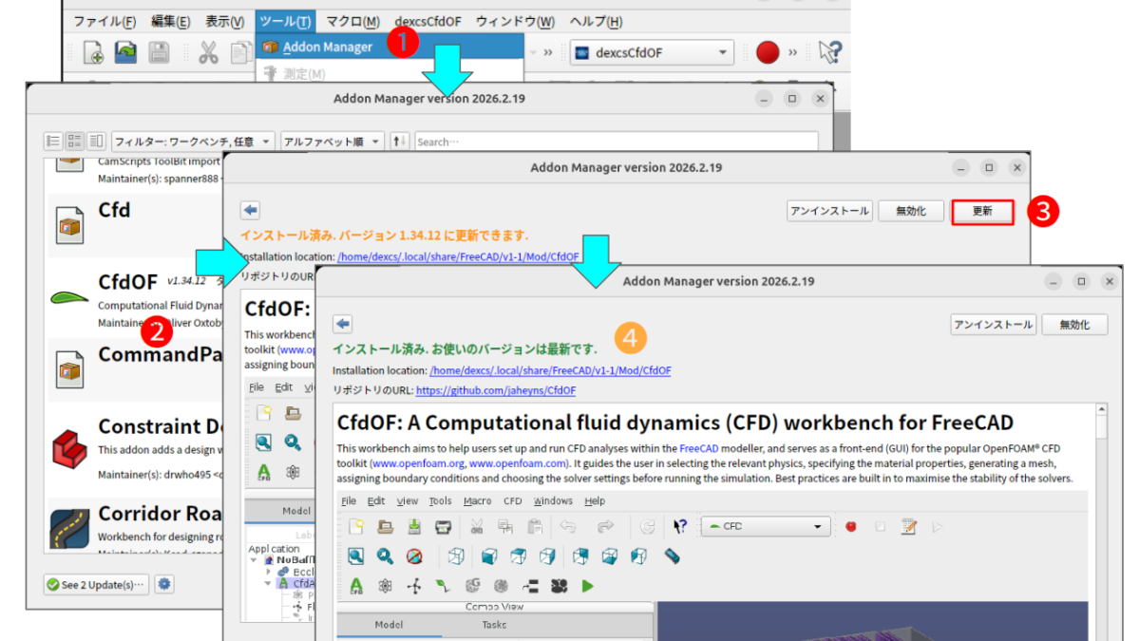Open Addon Manager preferences gear icon
Screen dimensions: 1140x641
[x=164, y=584]
